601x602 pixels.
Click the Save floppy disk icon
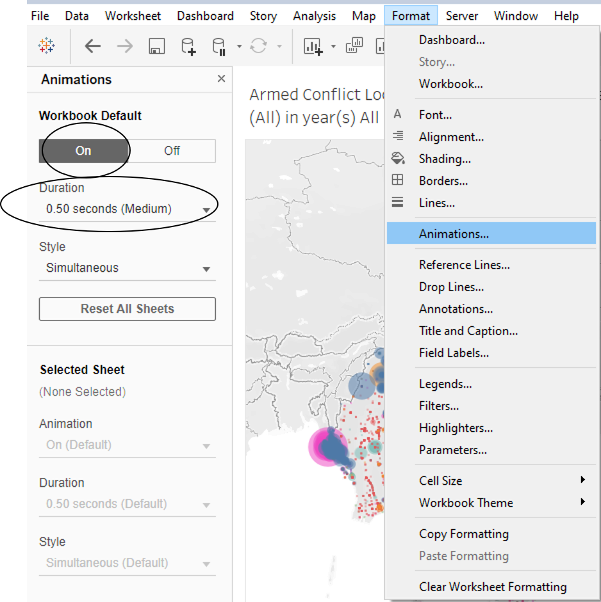(x=156, y=46)
